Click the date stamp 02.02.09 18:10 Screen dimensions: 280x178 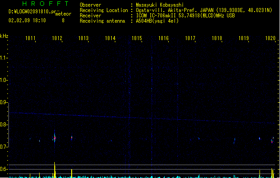[x=27, y=20]
